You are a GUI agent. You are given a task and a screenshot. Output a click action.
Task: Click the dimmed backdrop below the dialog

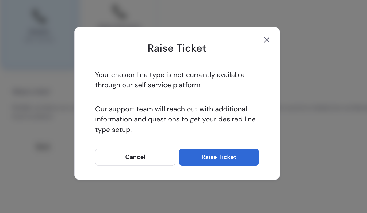[x=177, y=197]
